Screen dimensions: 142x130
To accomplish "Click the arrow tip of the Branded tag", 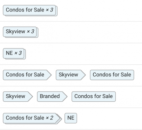I will click(x=65, y=97).
